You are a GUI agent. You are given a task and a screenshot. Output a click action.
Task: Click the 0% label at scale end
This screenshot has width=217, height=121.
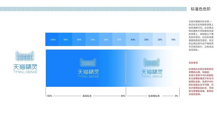176,96
